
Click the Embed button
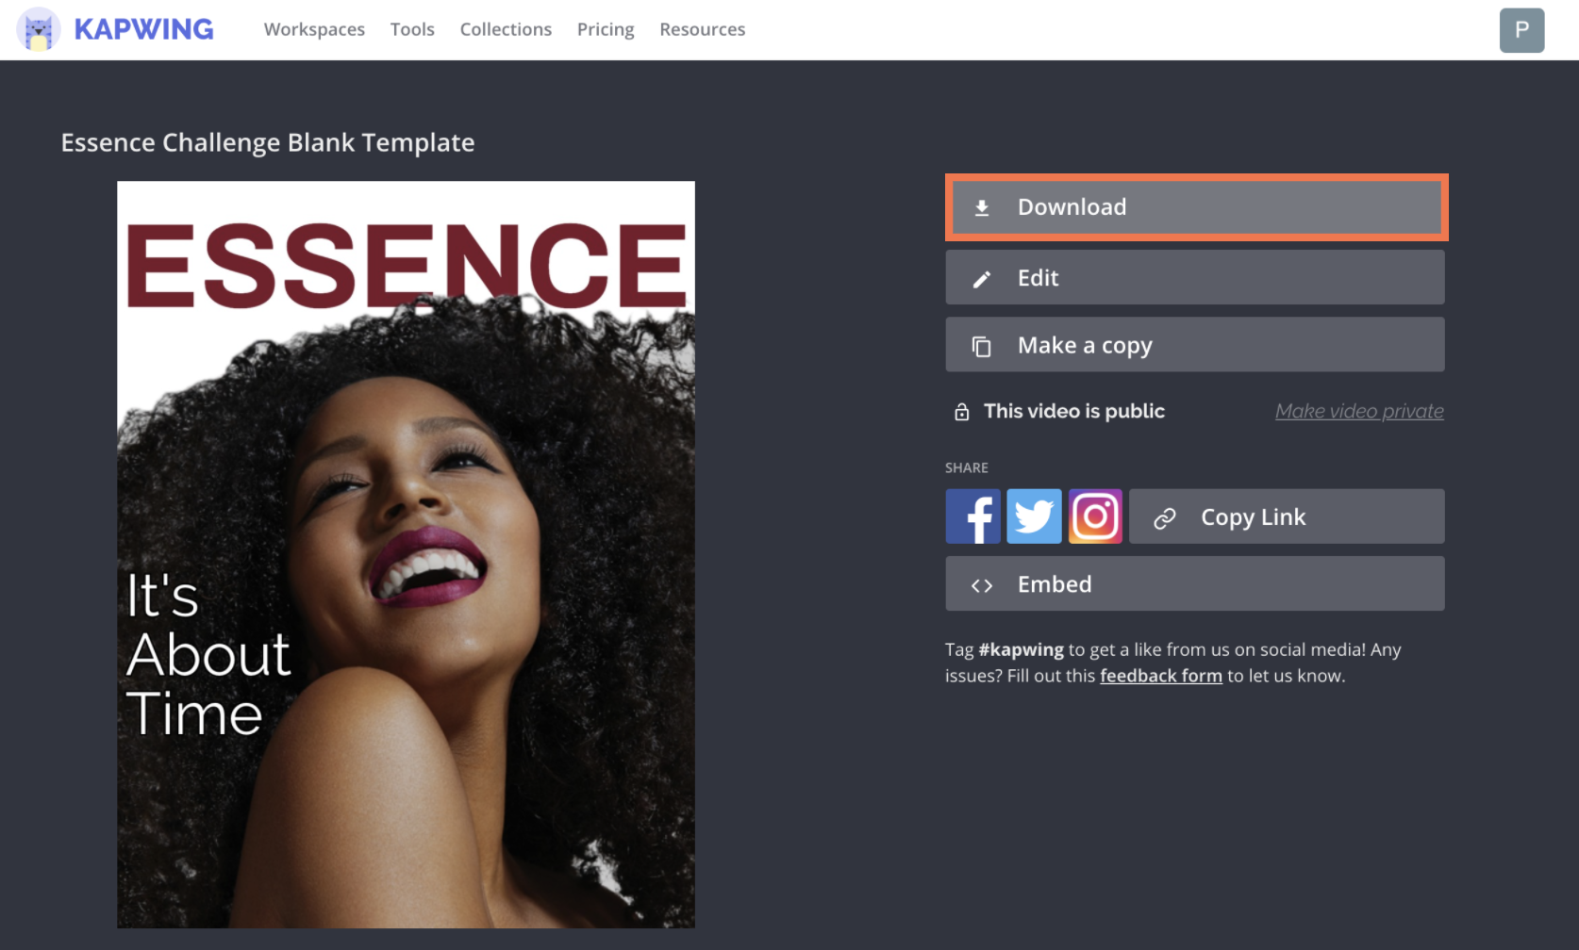tap(1195, 583)
